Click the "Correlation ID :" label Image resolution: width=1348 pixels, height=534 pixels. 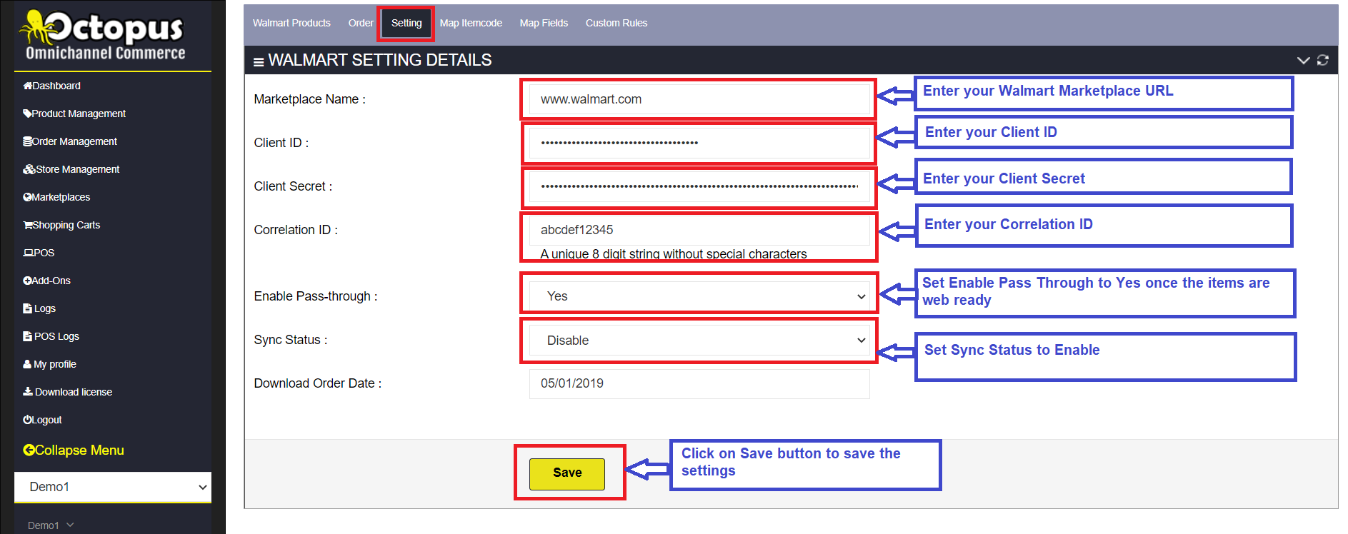click(296, 230)
